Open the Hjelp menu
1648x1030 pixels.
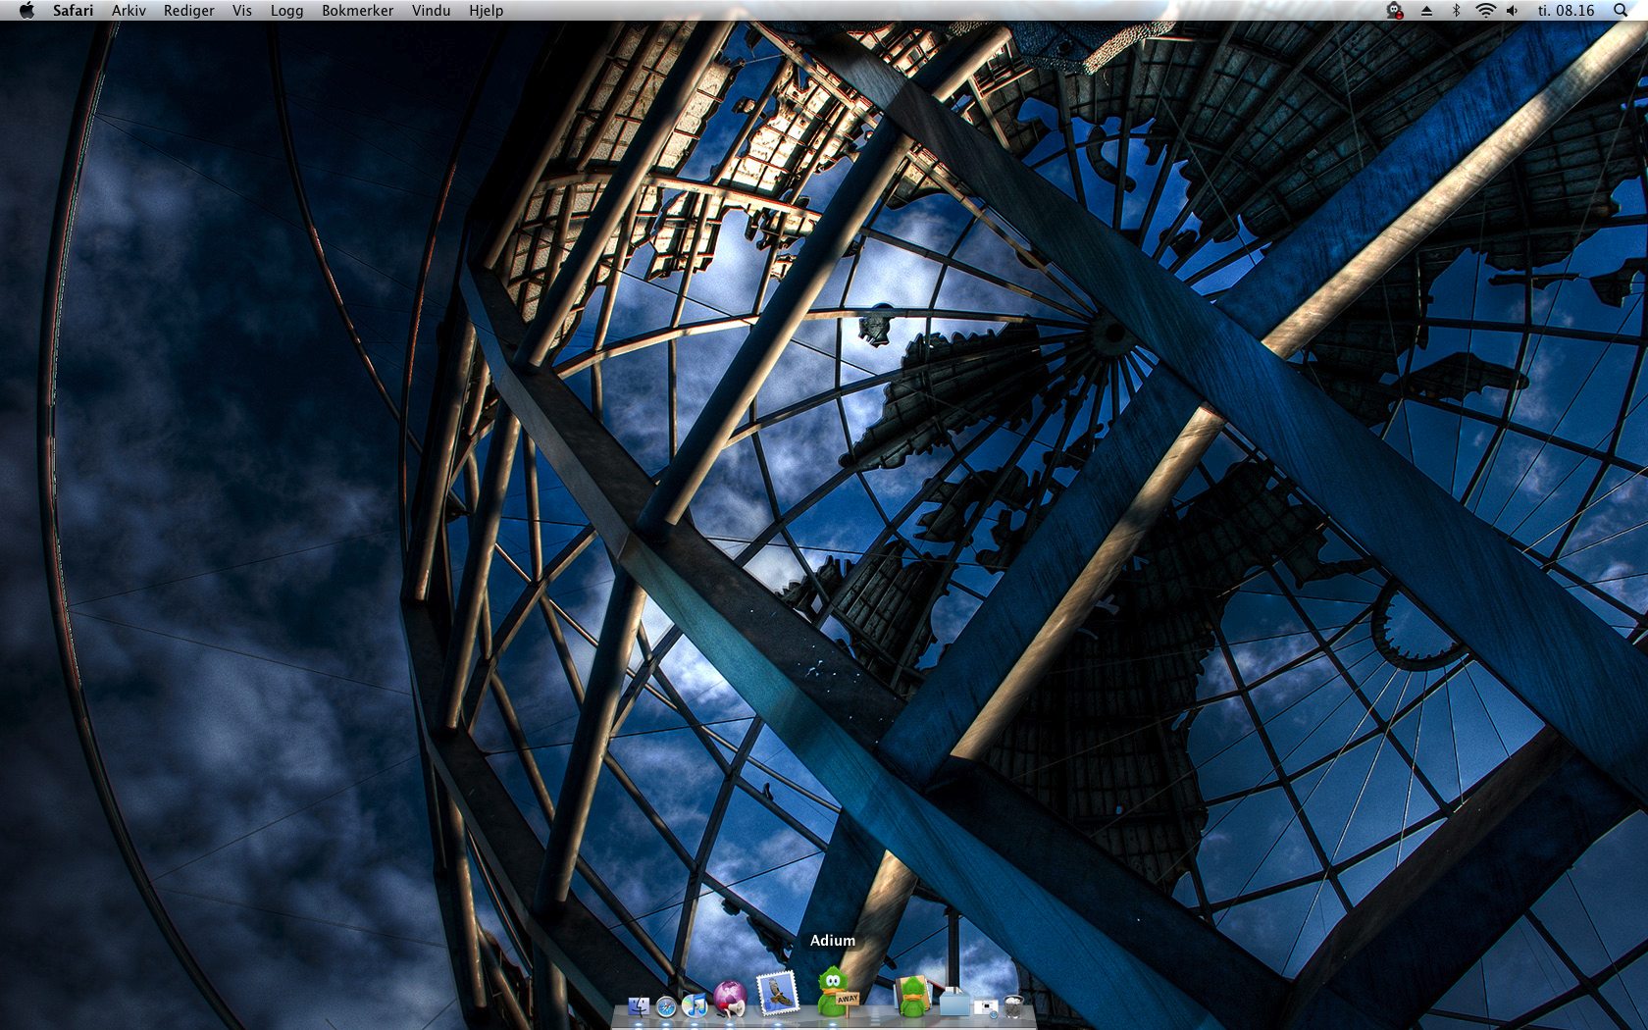[x=486, y=11]
